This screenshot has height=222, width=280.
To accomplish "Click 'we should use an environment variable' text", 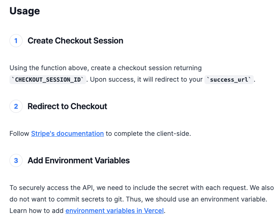I will 206,199.
